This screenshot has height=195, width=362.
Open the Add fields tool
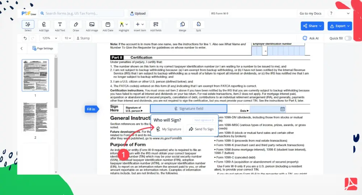pos(156,26)
